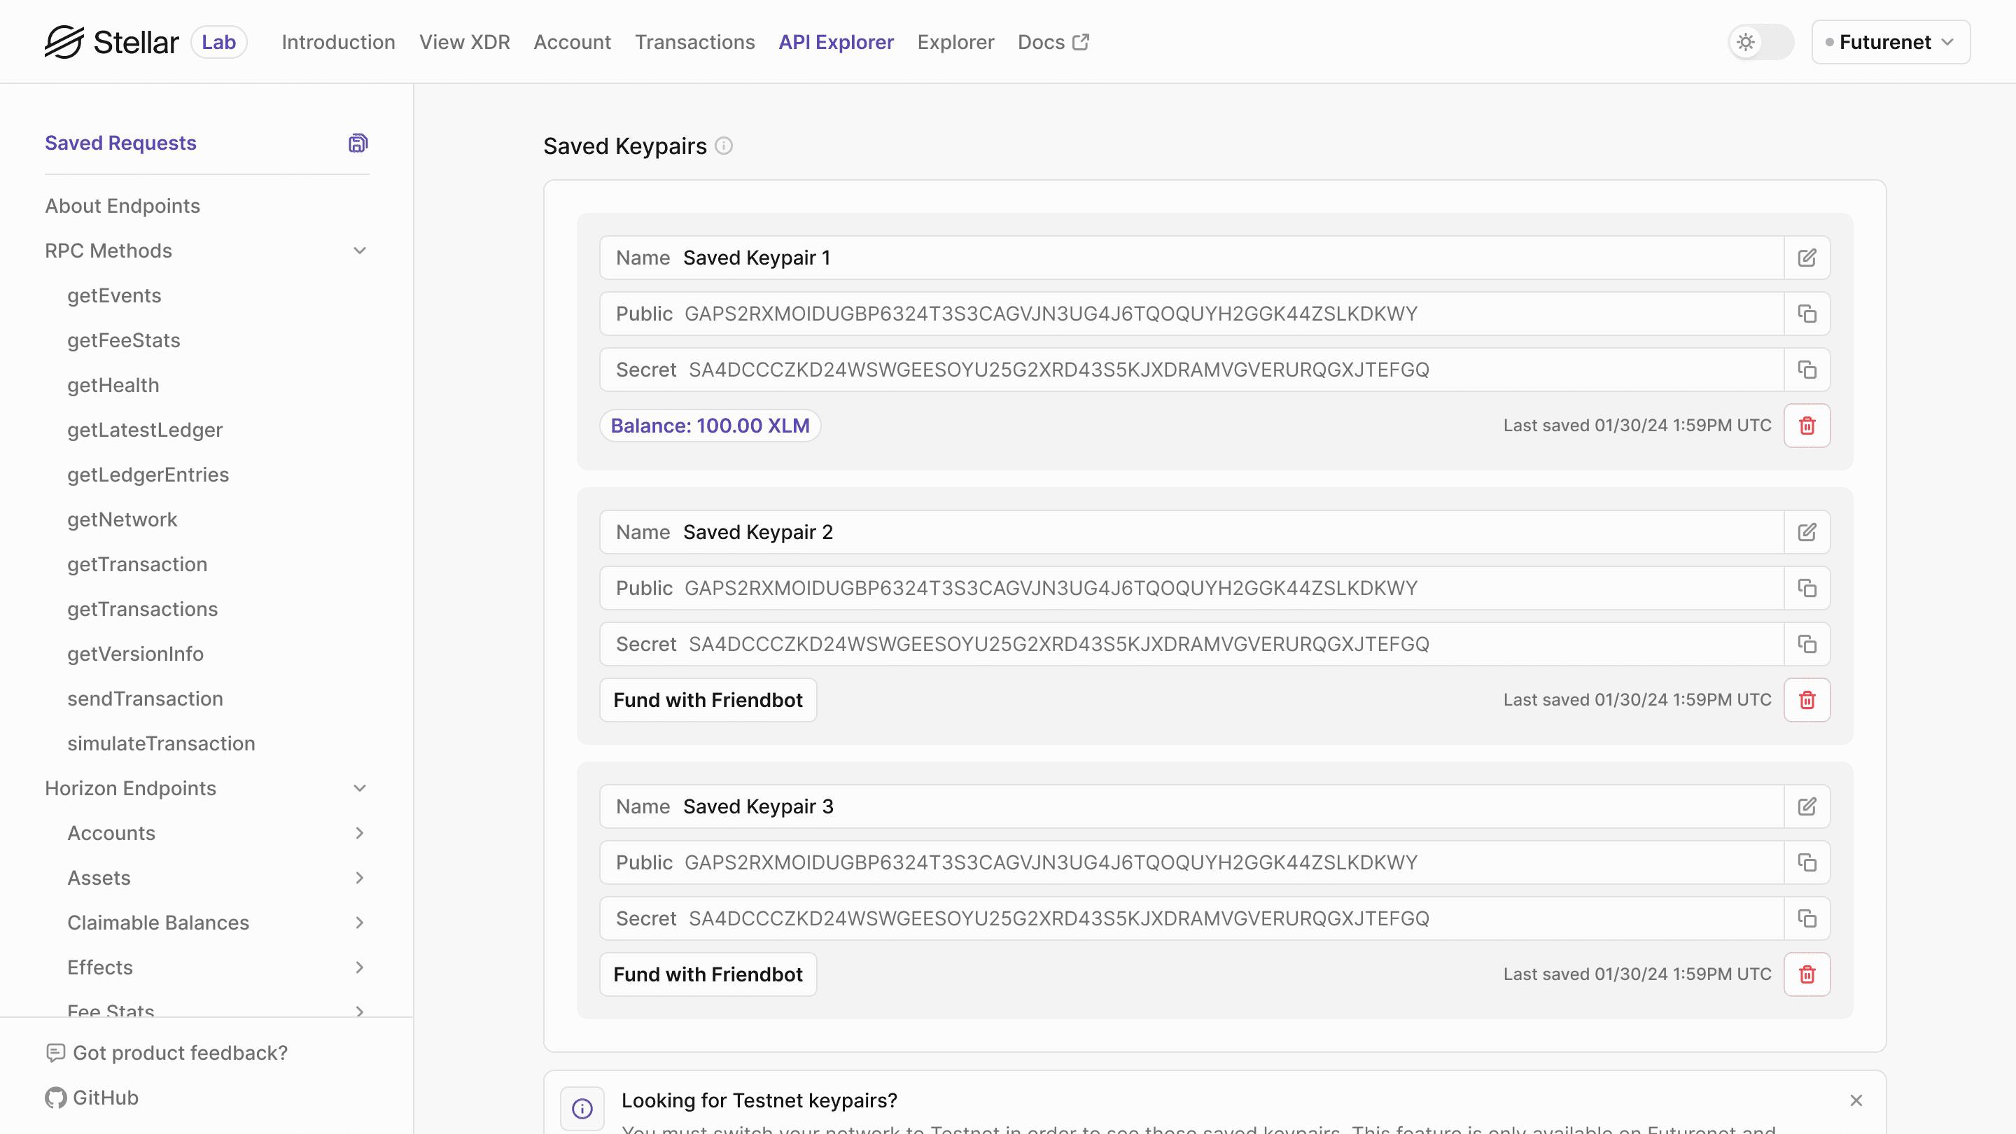
Task: Click Got product feedback link
Action: click(x=167, y=1053)
